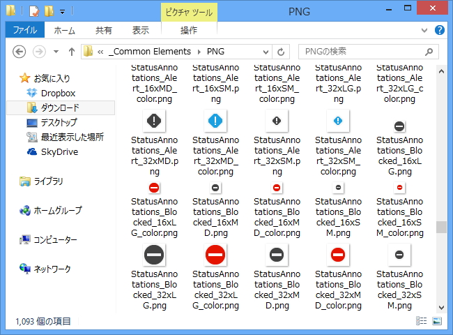Select StatusAnnotations_Blocked_32xLG_color.png red icon
Screen dimensions: 453x335
click(x=215, y=255)
